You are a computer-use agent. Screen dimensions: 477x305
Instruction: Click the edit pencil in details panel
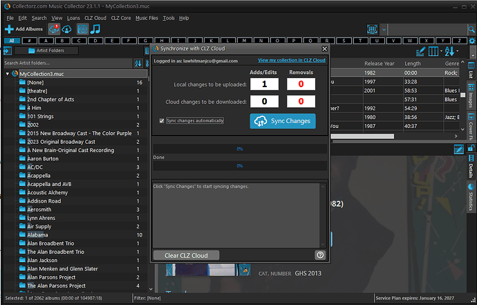pos(458,149)
